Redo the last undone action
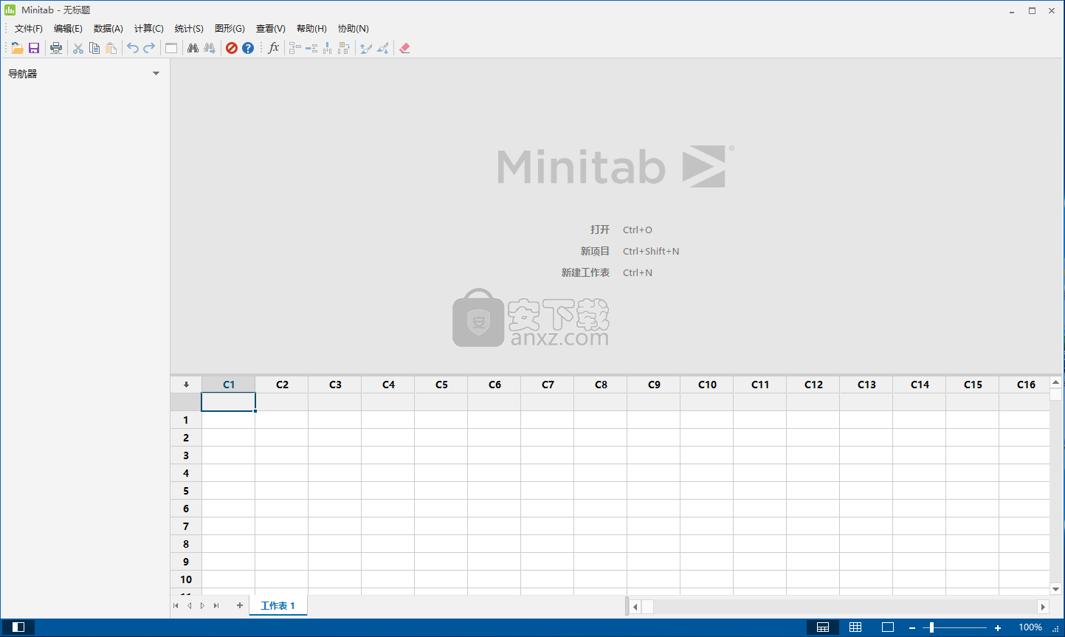 (149, 48)
